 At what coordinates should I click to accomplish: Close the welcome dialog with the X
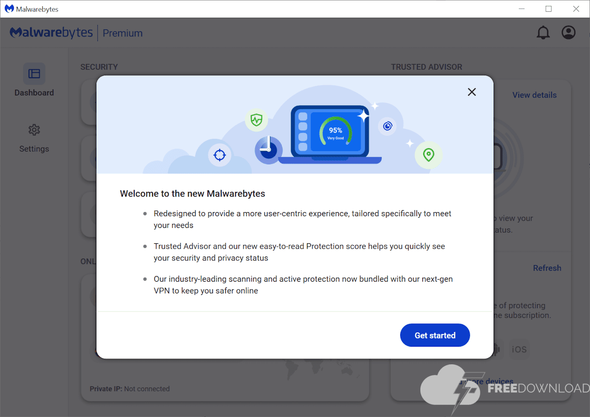472,92
